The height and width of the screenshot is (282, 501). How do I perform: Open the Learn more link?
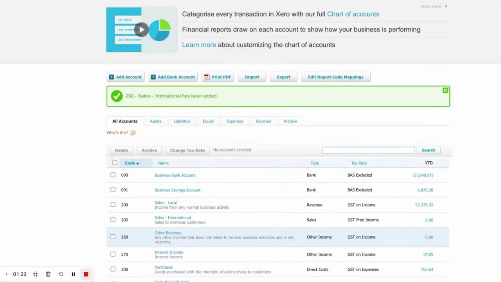[199, 45]
